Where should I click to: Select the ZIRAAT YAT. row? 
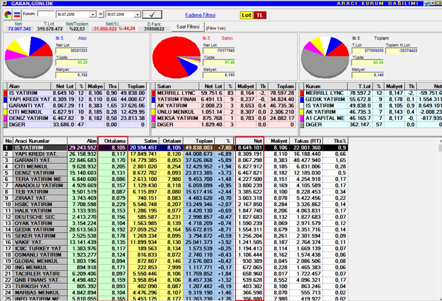tap(175, 198)
